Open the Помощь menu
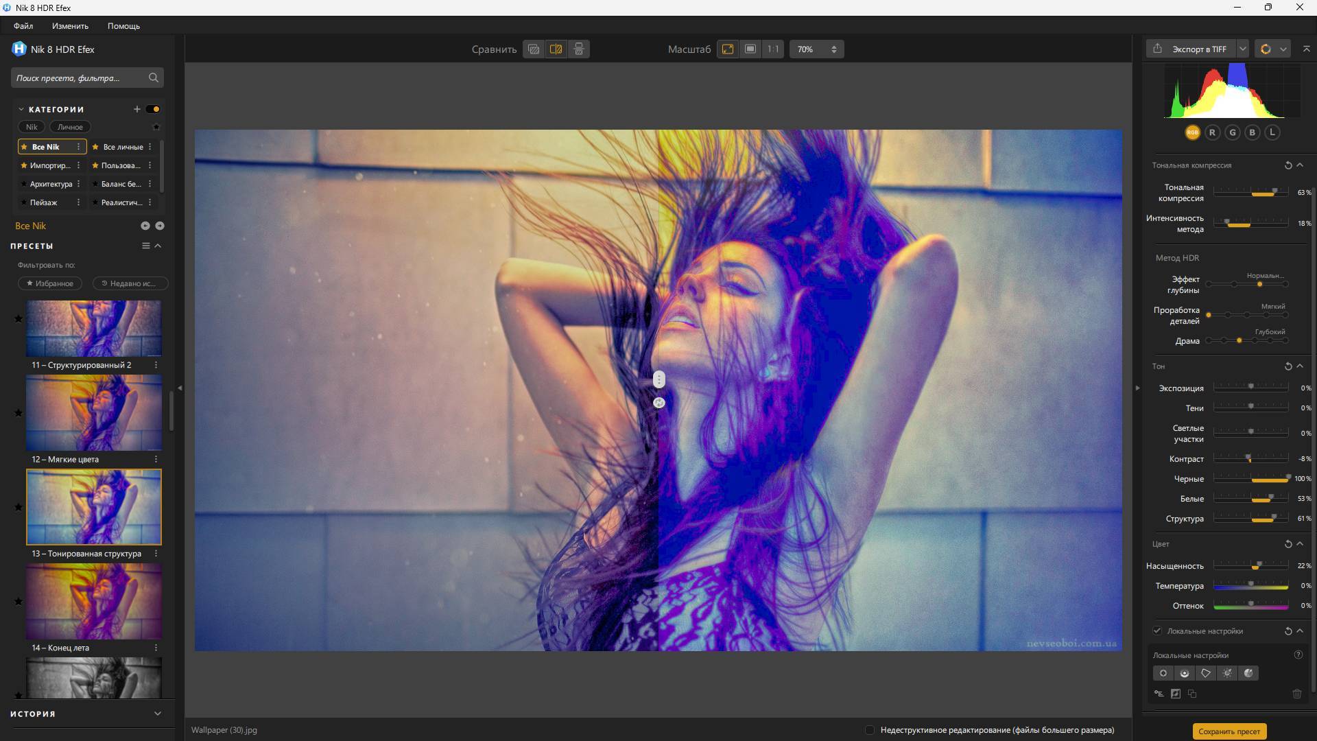Viewport: 1317px width, 741px height. click(x=123, y=26)
